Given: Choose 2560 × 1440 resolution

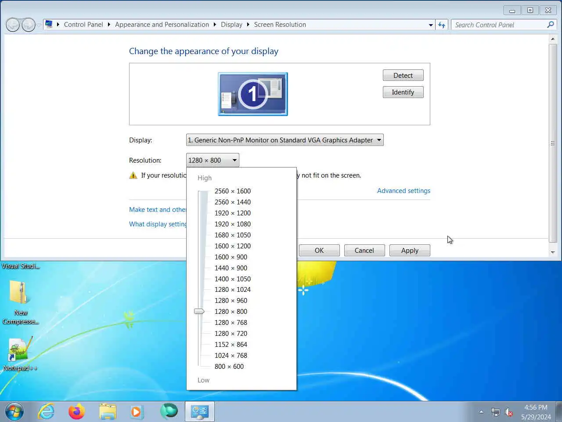Looking at the screenshot, I should point(233,202).
